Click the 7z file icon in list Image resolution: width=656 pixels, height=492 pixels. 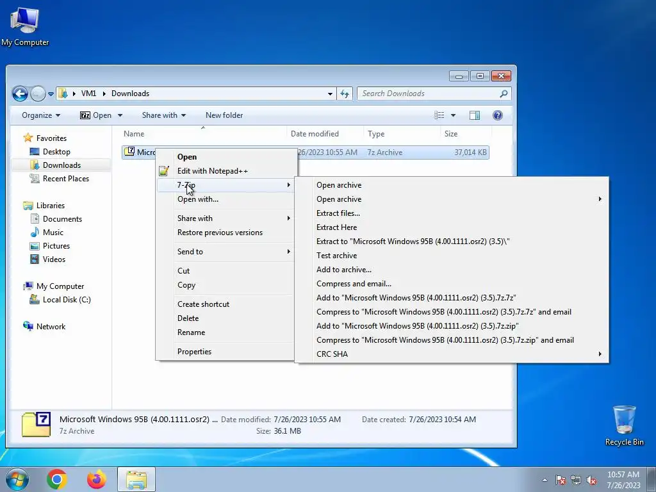click(129, 151)
